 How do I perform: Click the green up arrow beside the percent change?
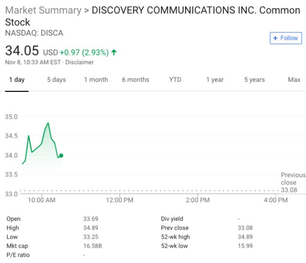click(114, 52)
